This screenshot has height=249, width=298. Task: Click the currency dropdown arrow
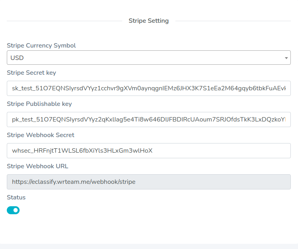tap(286, 58)
